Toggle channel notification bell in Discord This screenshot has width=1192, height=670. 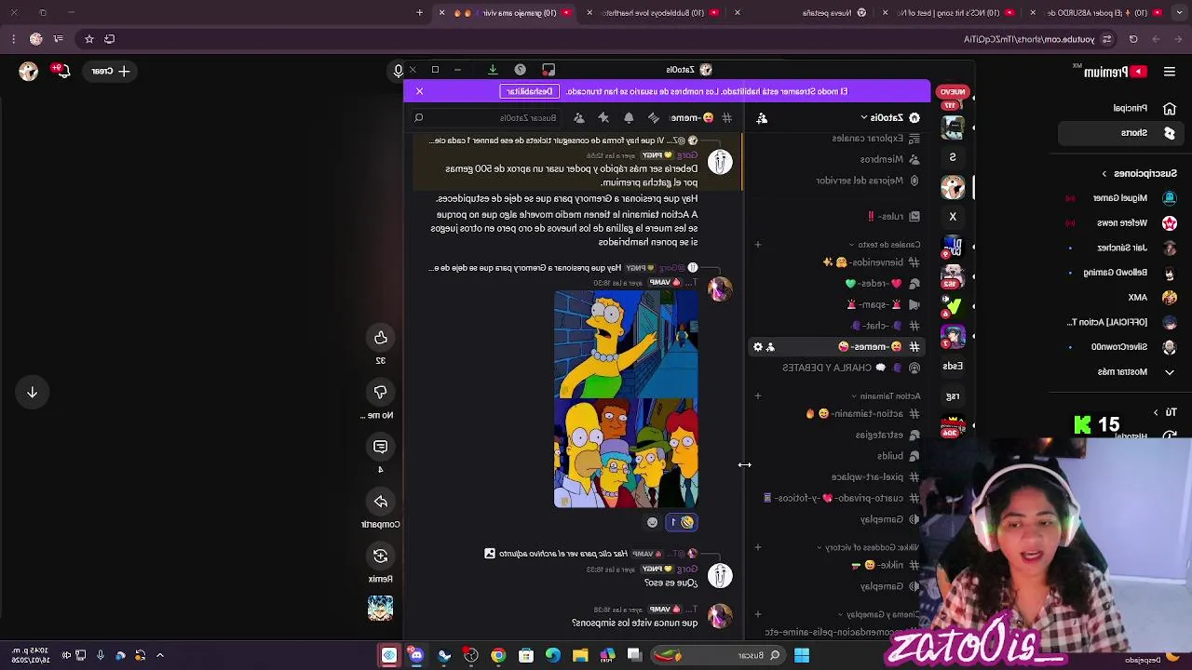point(629,118)
